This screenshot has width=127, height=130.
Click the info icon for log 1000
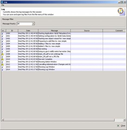(2, 34)
